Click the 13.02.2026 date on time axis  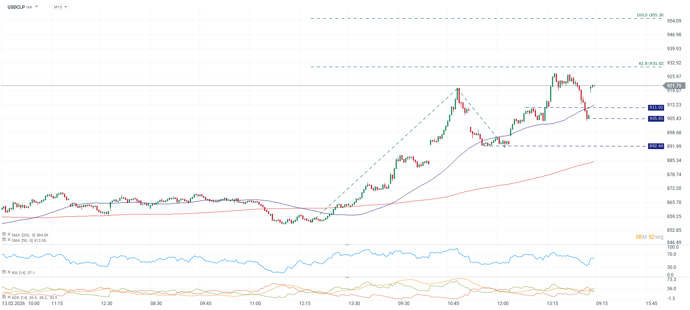13,304
